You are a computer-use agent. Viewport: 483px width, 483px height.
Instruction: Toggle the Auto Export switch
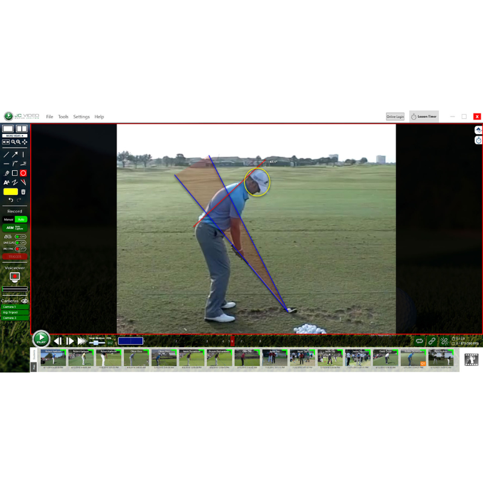click(21, 237)
